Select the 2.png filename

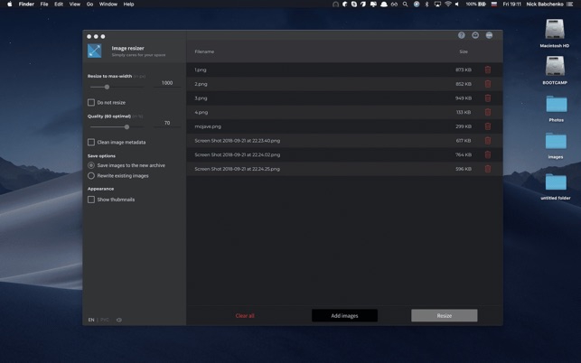click(x=201, y=84)
